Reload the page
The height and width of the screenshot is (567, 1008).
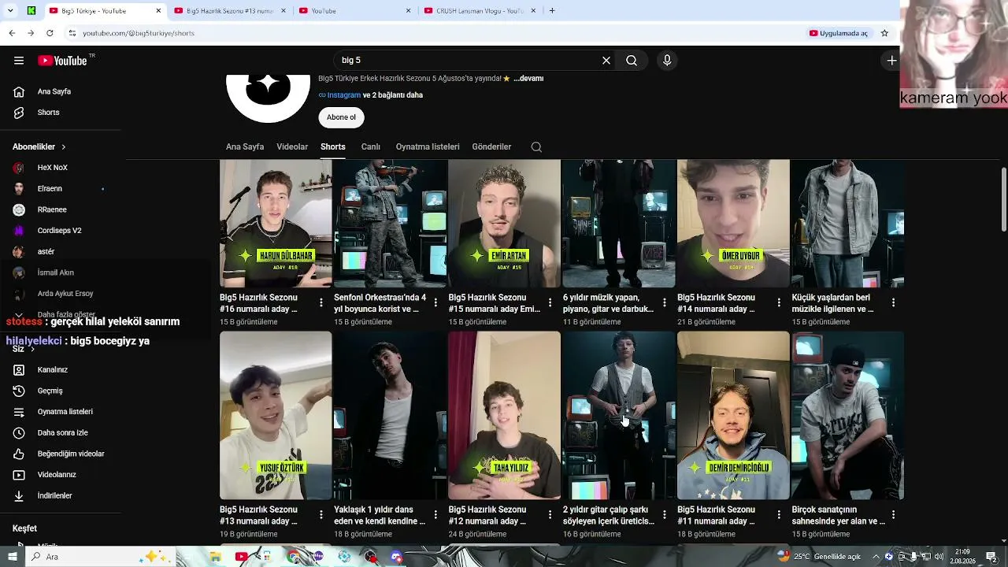(x=50, y=33)
